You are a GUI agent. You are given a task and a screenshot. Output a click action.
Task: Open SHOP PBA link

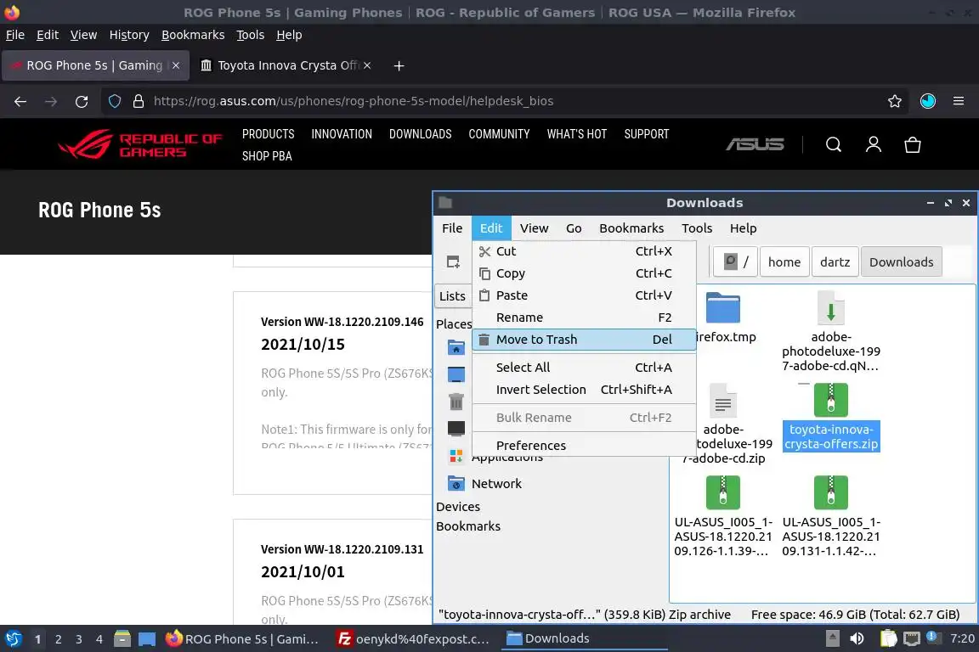267,156
